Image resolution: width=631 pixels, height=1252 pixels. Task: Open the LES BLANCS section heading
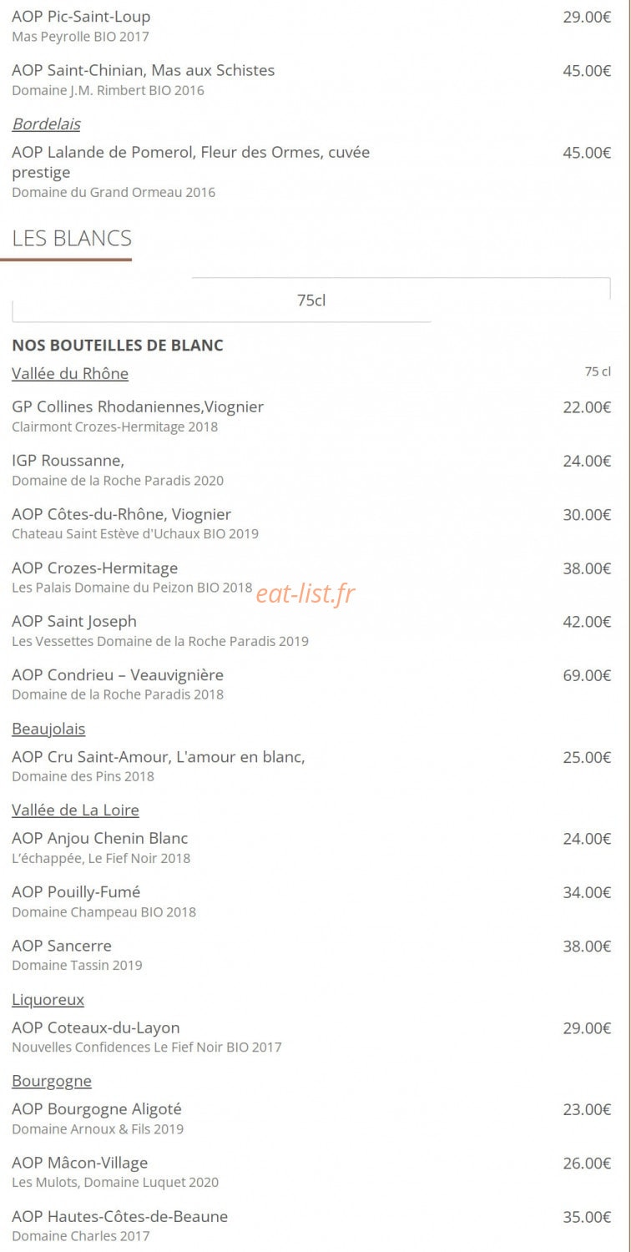click(x=72, y=238)
